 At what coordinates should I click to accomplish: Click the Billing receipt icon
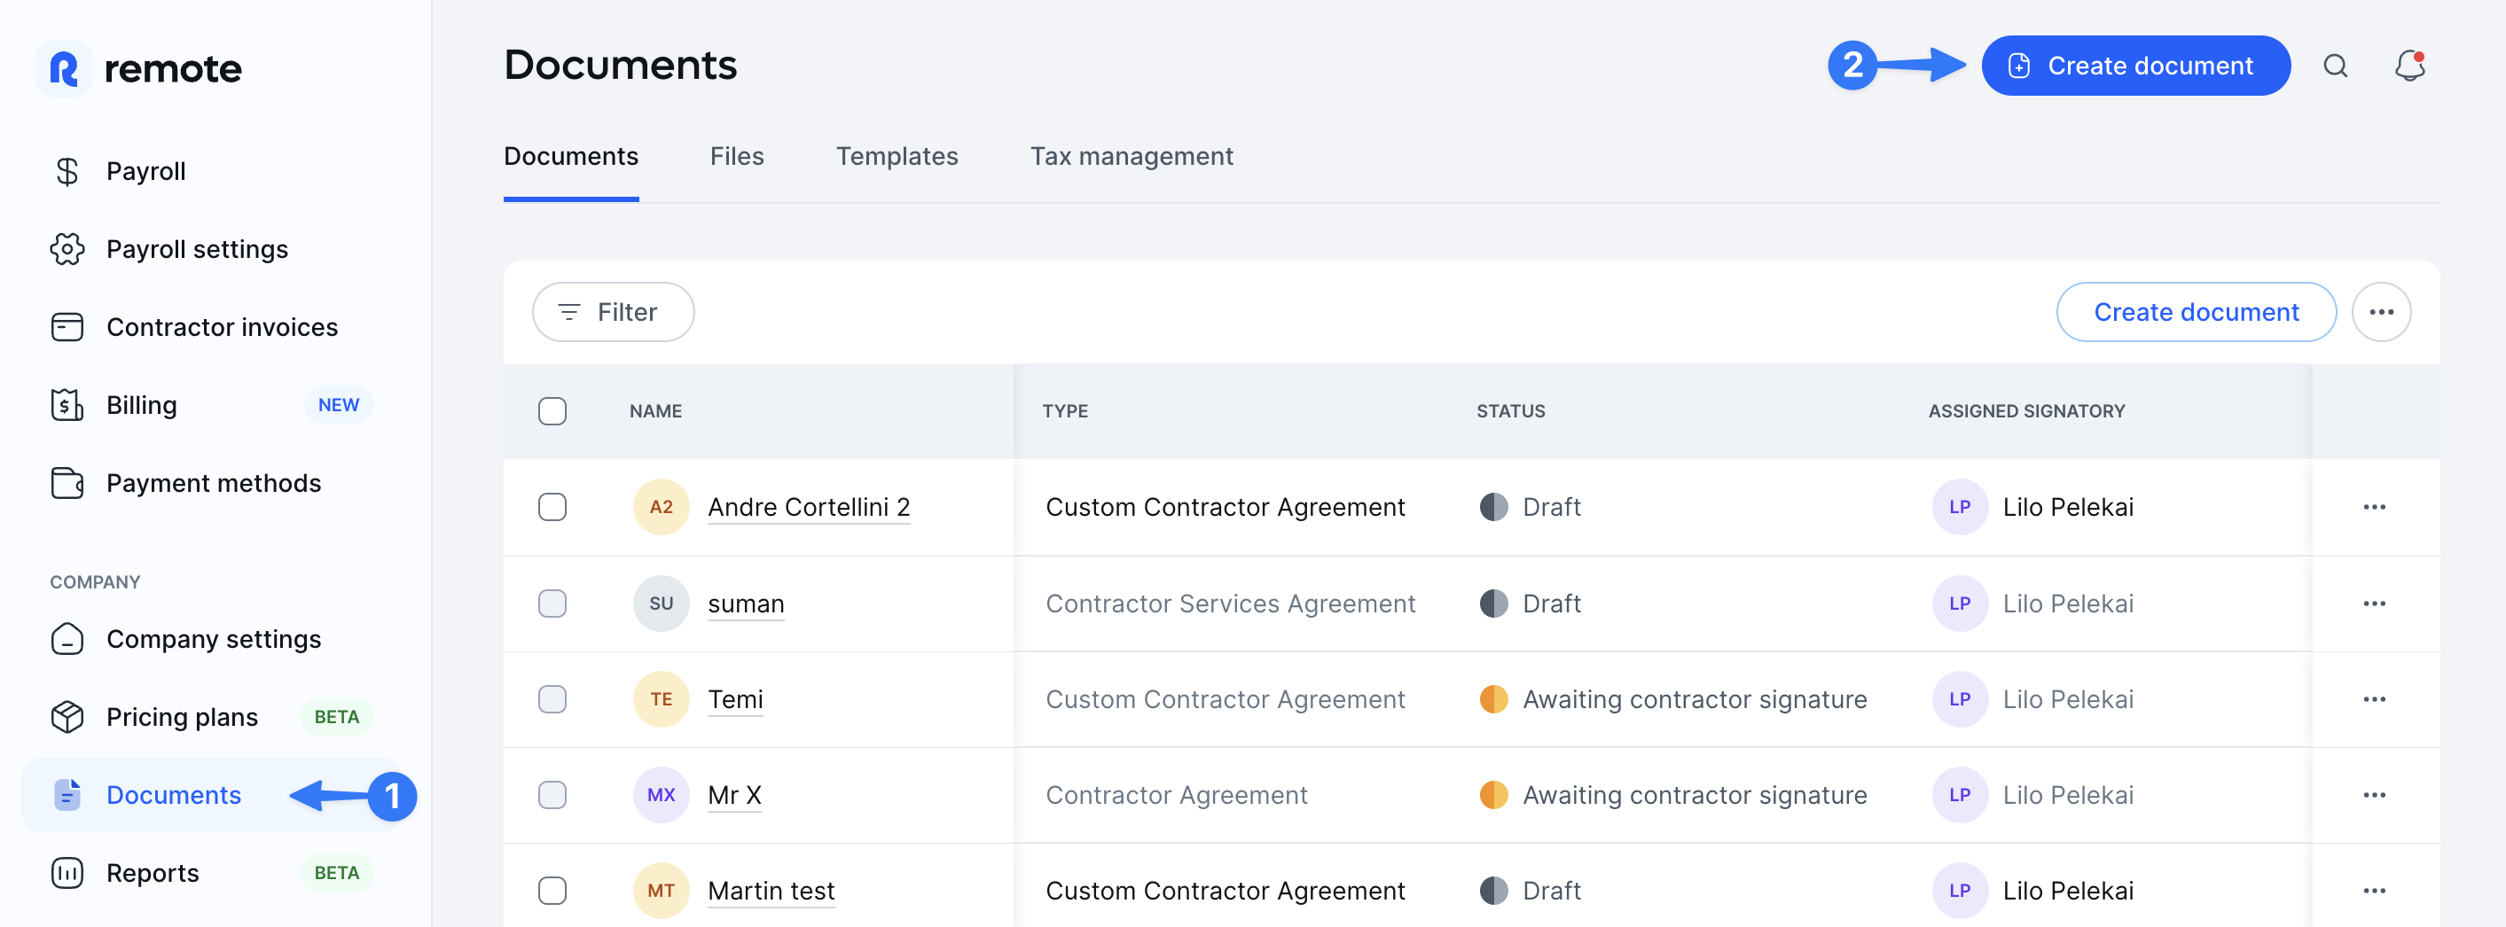pos(67,405)
